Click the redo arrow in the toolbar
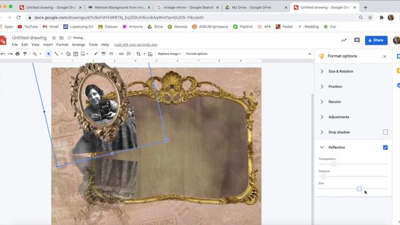This screenshot has width=400, height=225. pos(10,54)
